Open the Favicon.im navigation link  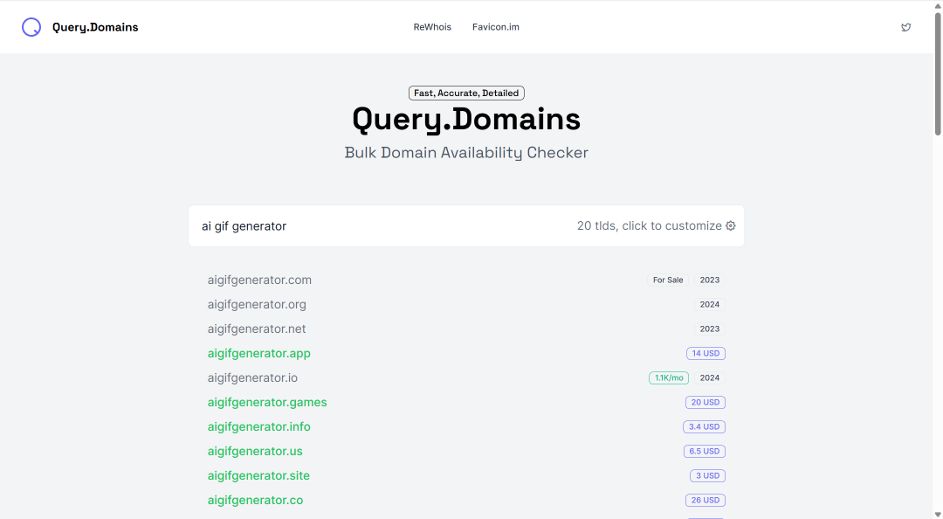tap(496, 27)
